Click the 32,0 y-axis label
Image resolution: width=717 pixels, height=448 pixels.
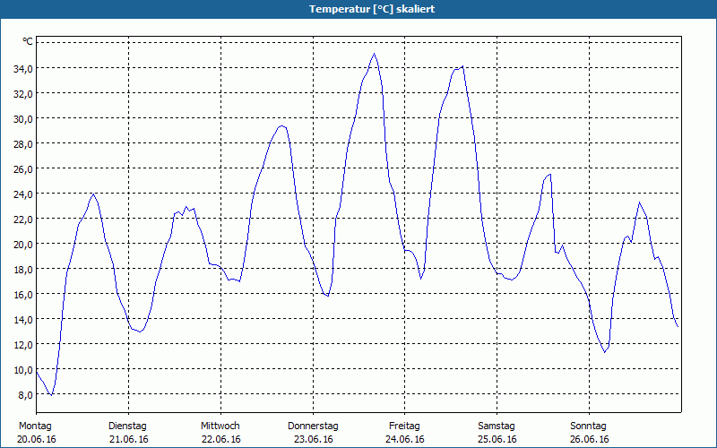click(x=23, y=94)
